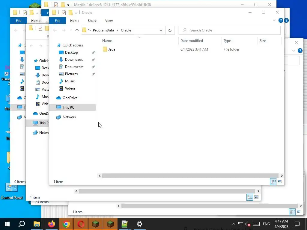Click the Up arrow in Oracle window
The height and width of the screenshot is (230, 307).
click(77, 30)
